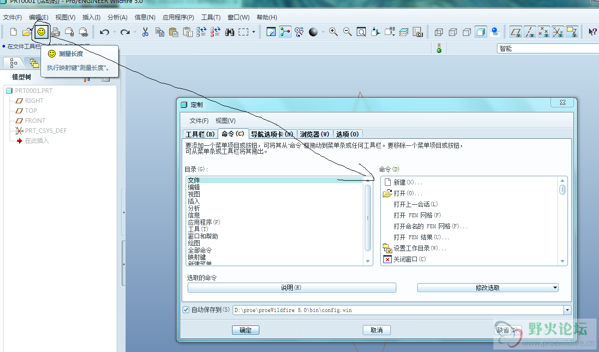Click the yellow smiley mapkey icon
The width and height of the screenshot is (599, 352).
coord(41,31)
